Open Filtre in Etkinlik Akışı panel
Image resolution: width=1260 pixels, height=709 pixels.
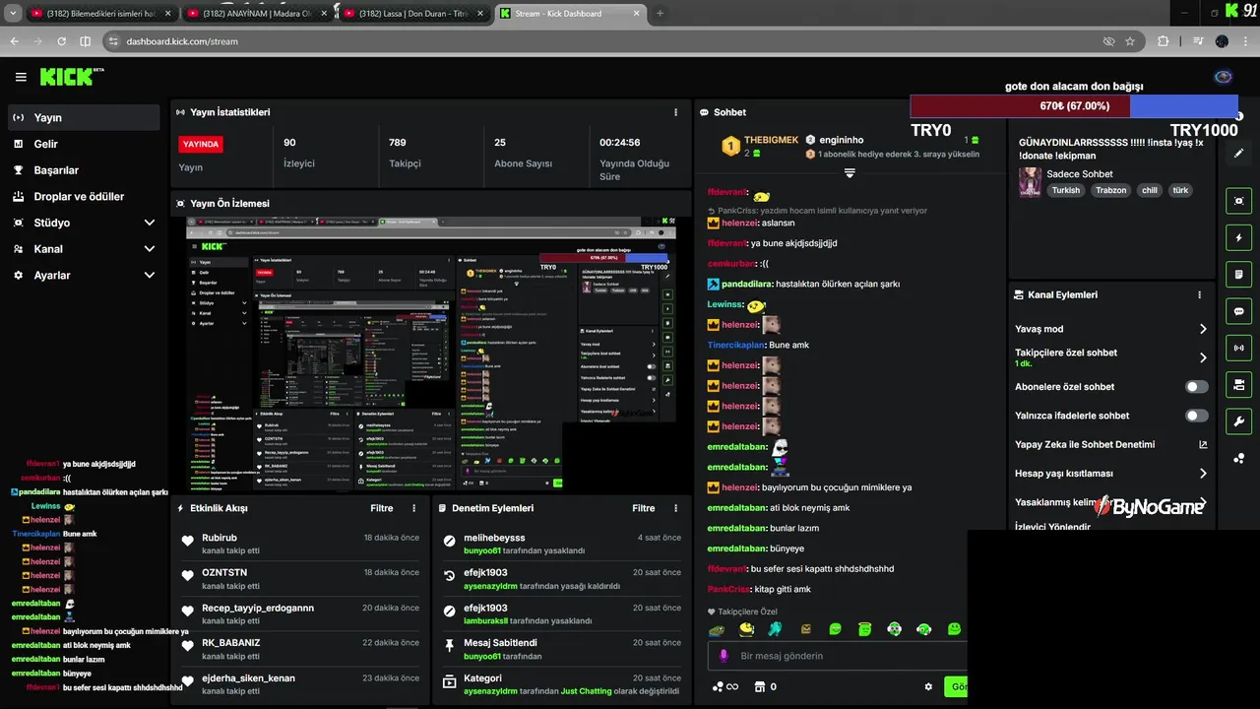click(382, 508)
